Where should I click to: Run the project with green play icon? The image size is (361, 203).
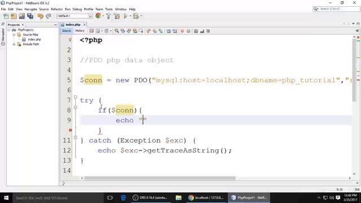click(x=125, y=16)
